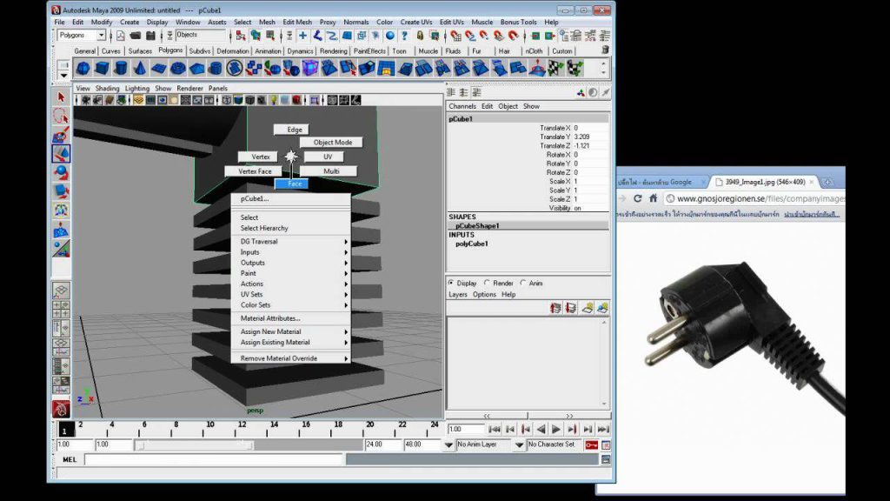Viewport: 890px width, 501px height.
Task: Select the Universal Manipulator tool
Action: (x=61, y=210)
